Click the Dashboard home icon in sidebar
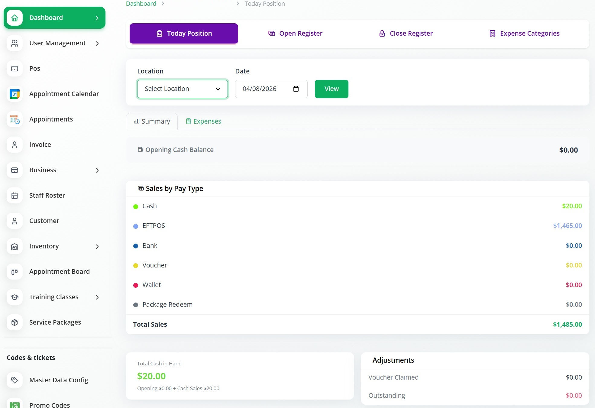 (15, 18)
